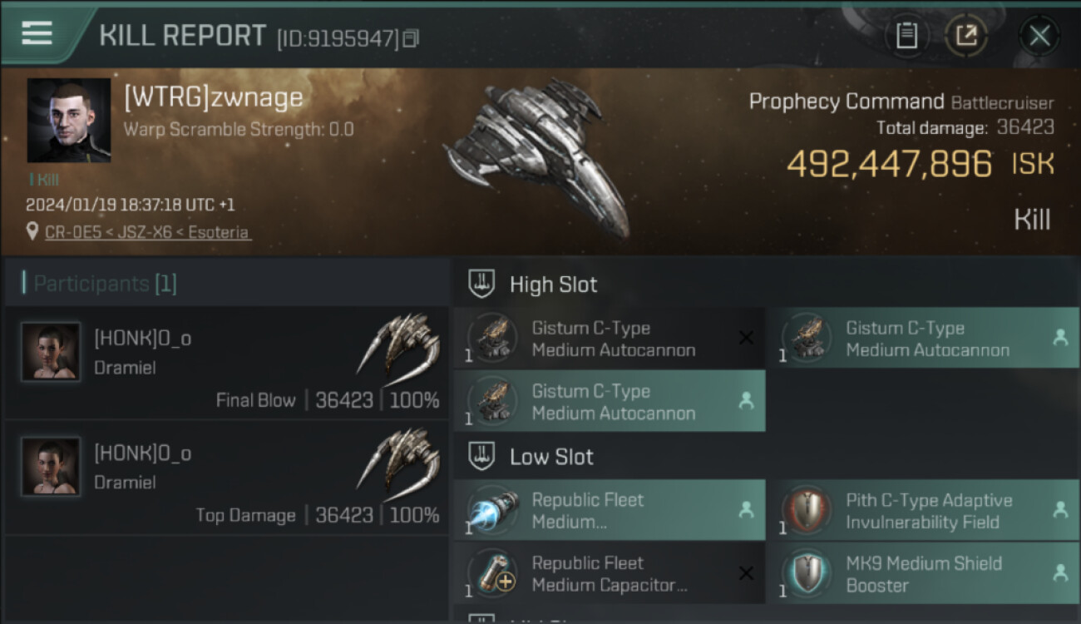Open the hamburger menu

[37, 33]
